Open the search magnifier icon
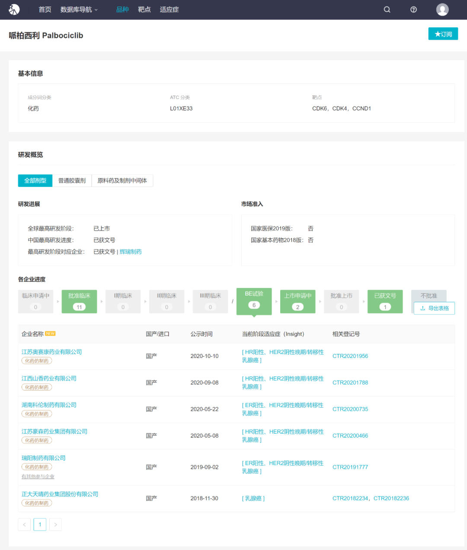Image resolution: width=467 pixels, height=550 pixels. [x=387, y=10]
